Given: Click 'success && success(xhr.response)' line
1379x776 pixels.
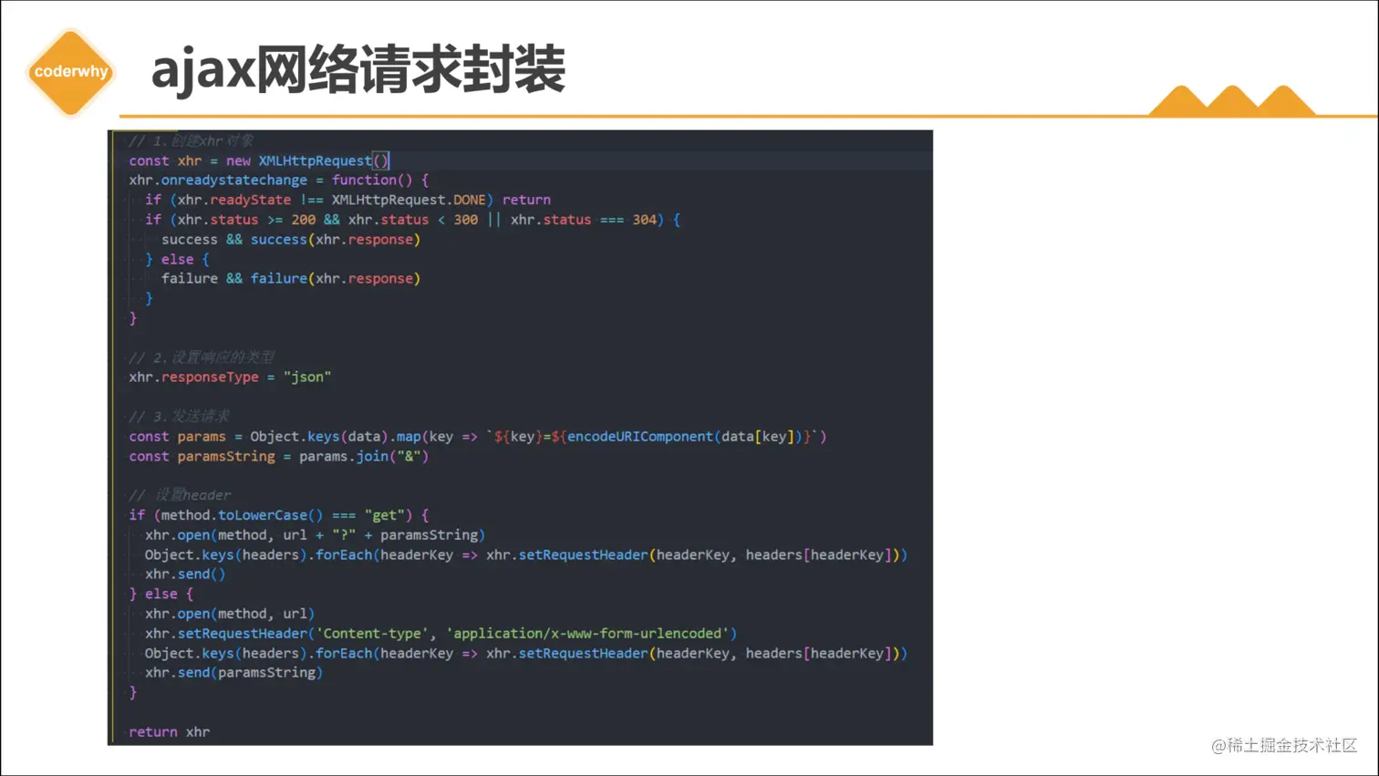Looking at the screenshot, I should click(291, 240).
